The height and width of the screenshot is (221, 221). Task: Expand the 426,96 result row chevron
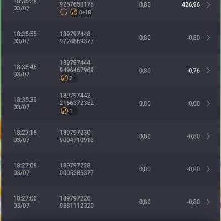click(208, 5)
